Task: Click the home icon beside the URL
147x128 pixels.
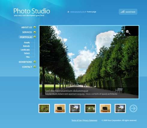Action: pos(68,12)
